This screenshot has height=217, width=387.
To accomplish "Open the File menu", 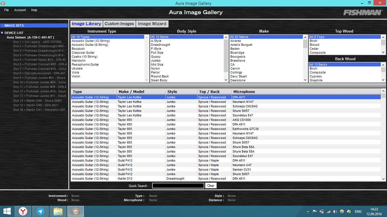I will point(6,10).
